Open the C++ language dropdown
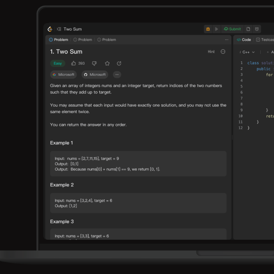Screen dimensions: 274x274 [248, 52]
